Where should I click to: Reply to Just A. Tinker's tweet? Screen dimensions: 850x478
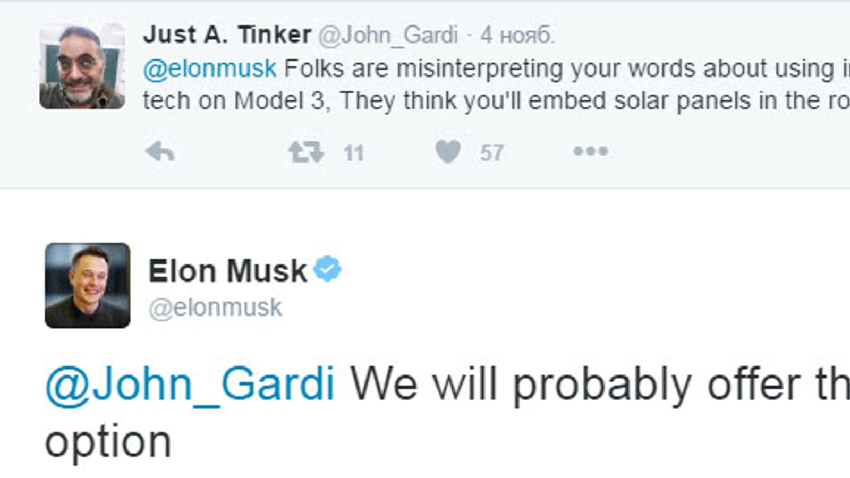(159, 152)
